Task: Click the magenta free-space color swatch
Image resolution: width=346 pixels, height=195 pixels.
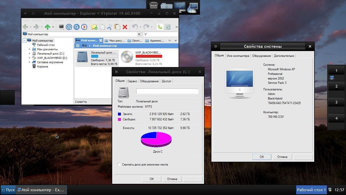Action: (119, 119)
